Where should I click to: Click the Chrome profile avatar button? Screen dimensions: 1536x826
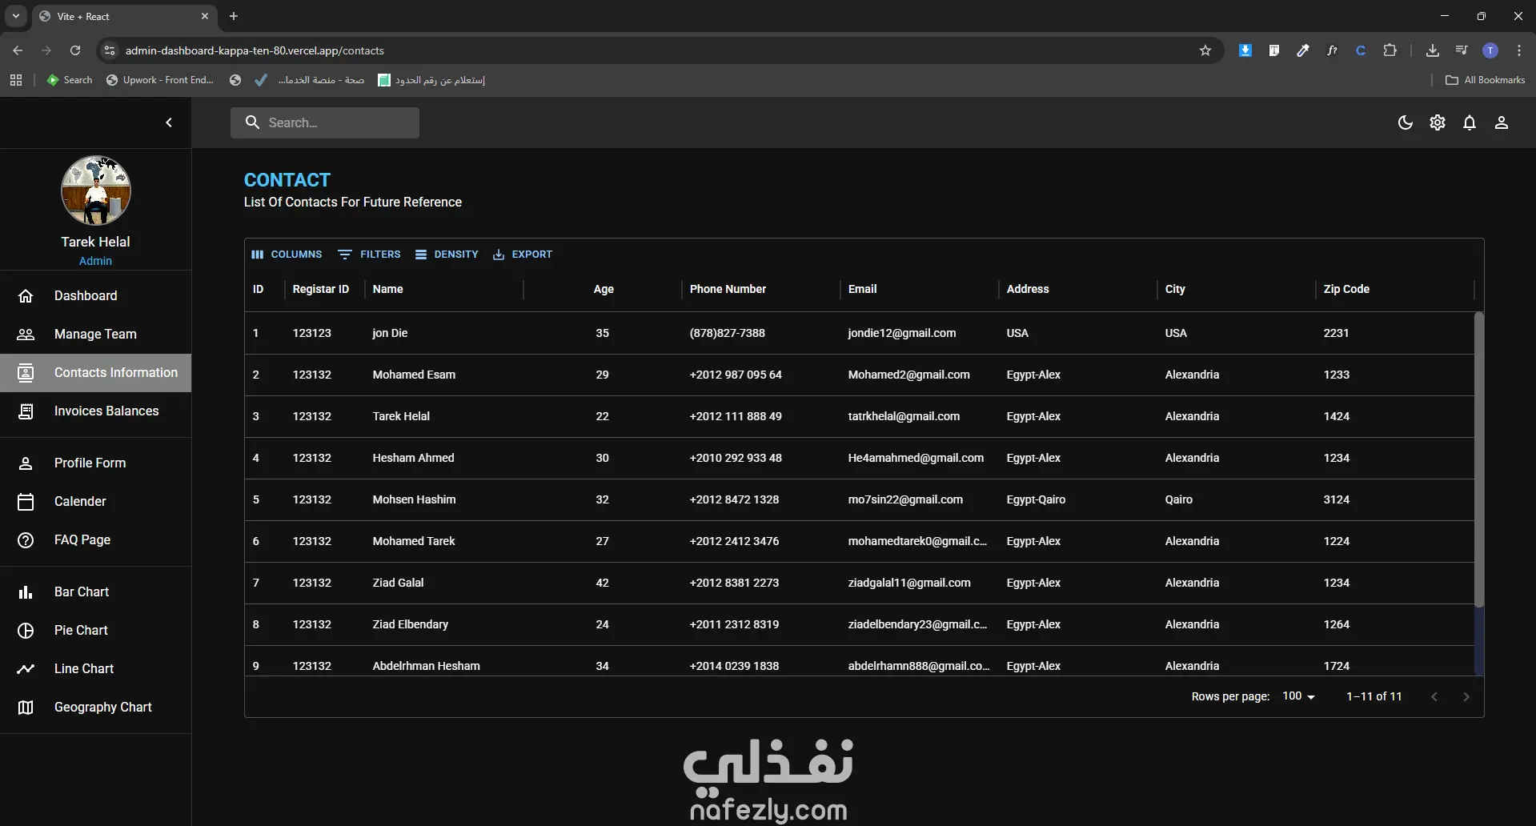pyautogui.click(x=1490, y=50)
